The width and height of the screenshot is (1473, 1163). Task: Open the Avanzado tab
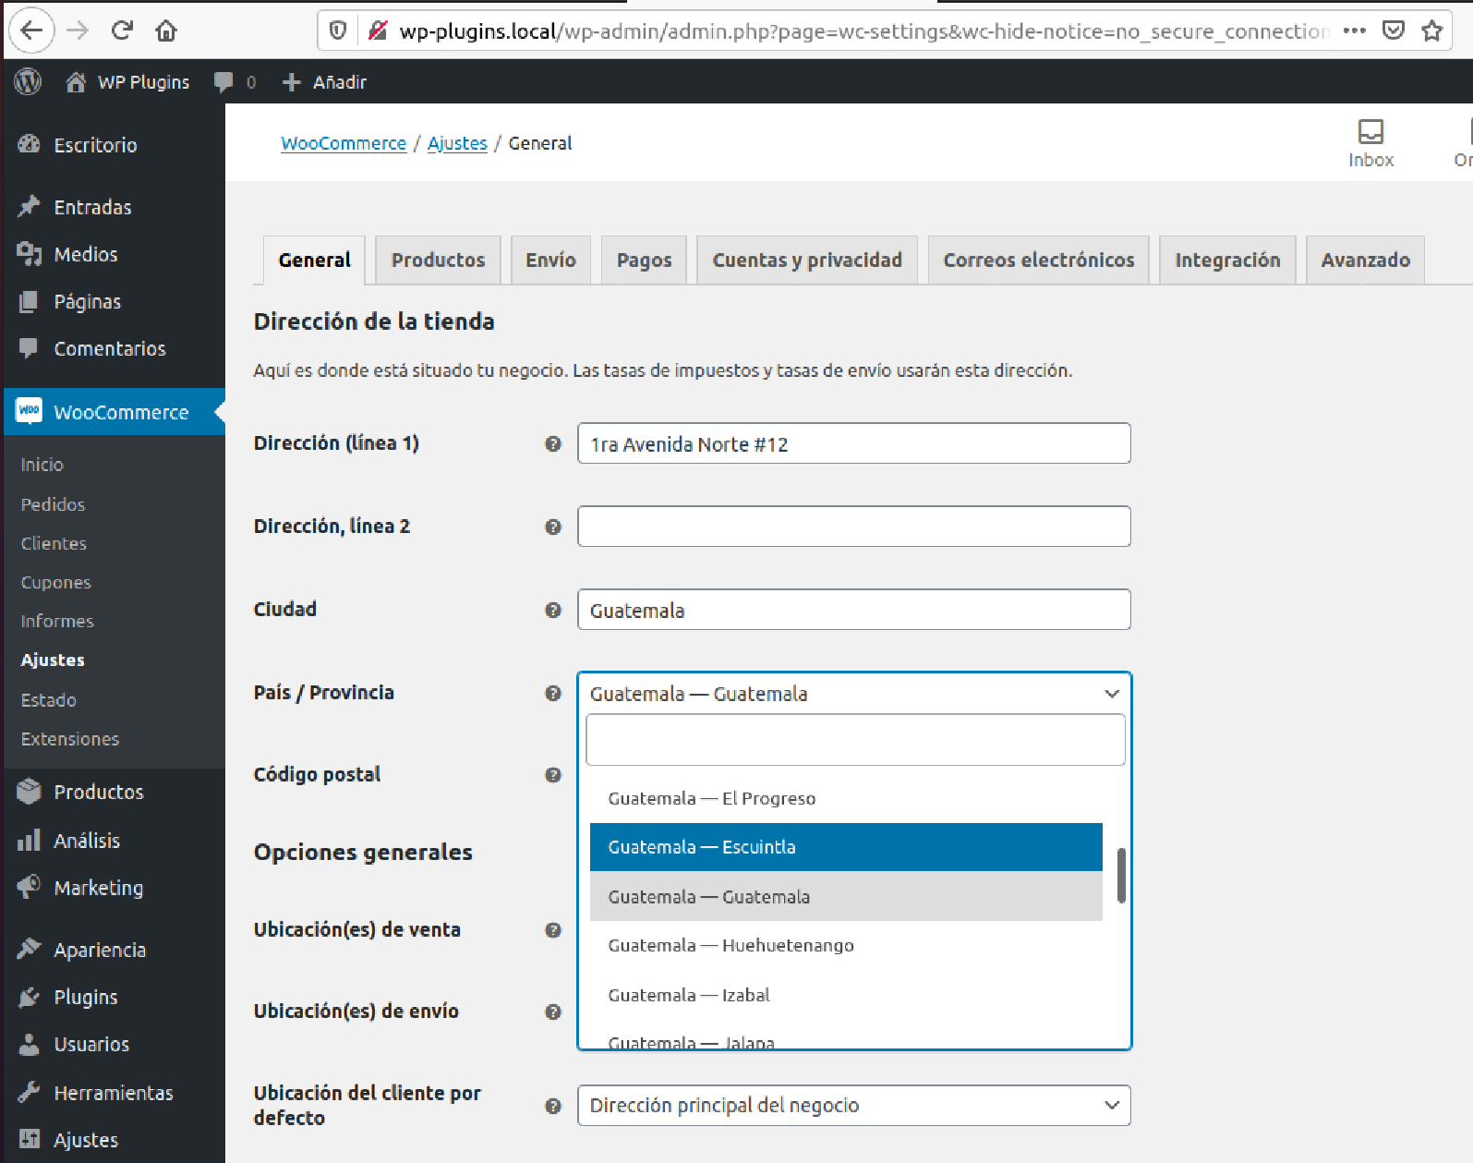[x=1365, y=260]
